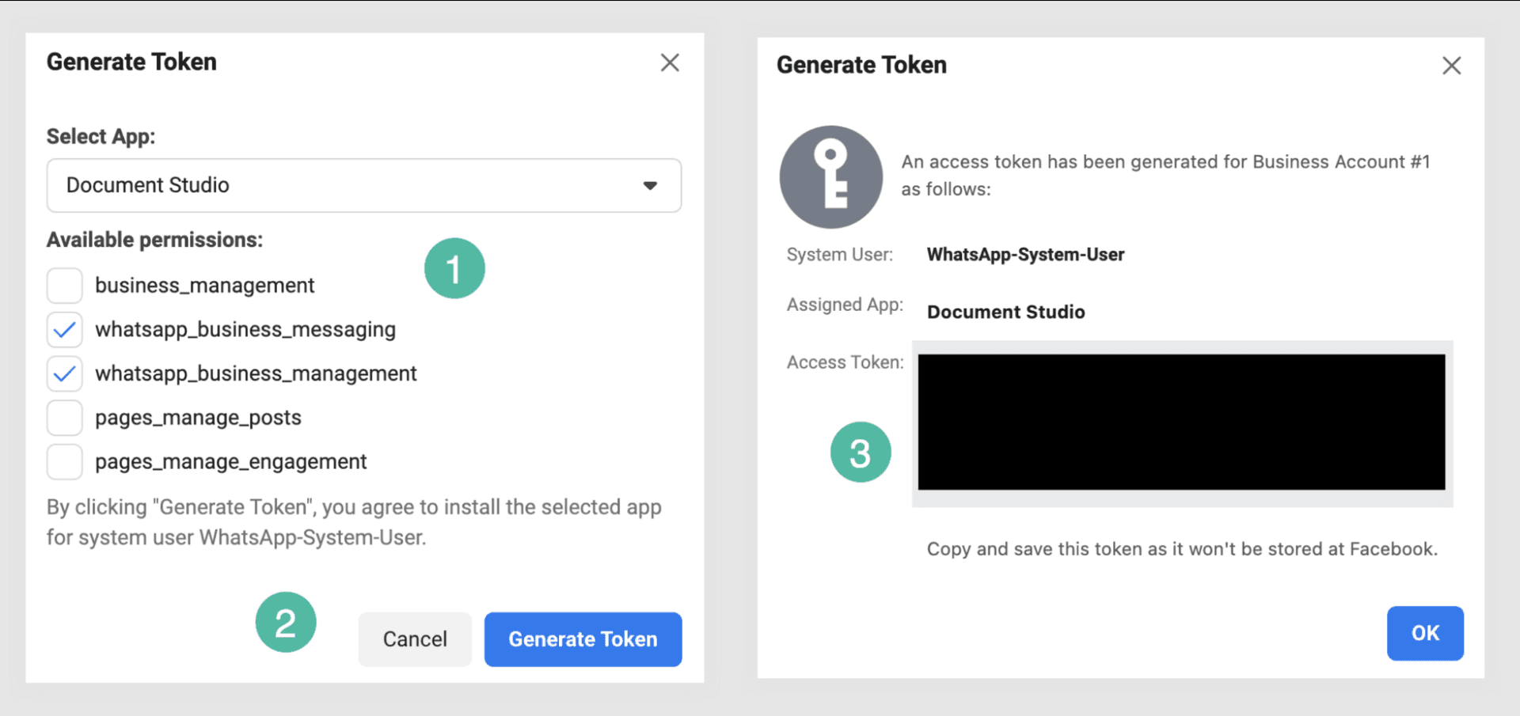Click inside the Access Token field
The width and height of the screenshot is (1520, 716).
[1181, 422]
